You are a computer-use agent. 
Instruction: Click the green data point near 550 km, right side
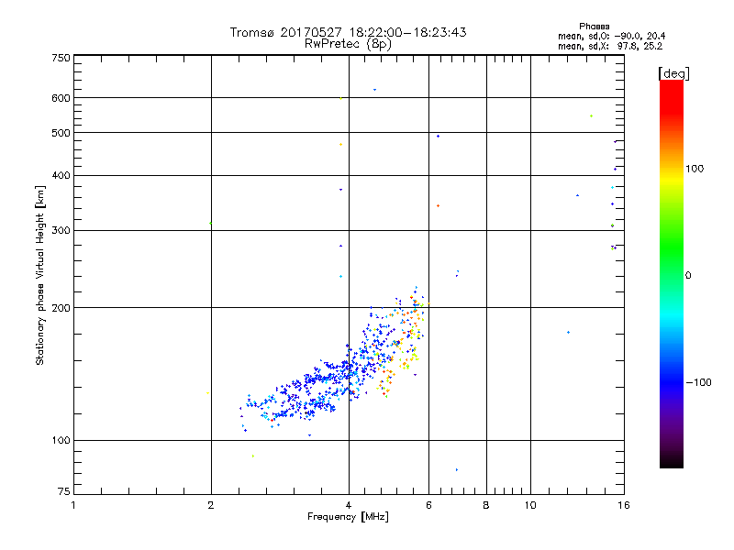point(591,116)
